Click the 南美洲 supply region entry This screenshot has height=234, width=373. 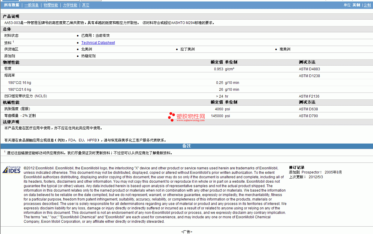pyautogui.click(x=285, y=49)
